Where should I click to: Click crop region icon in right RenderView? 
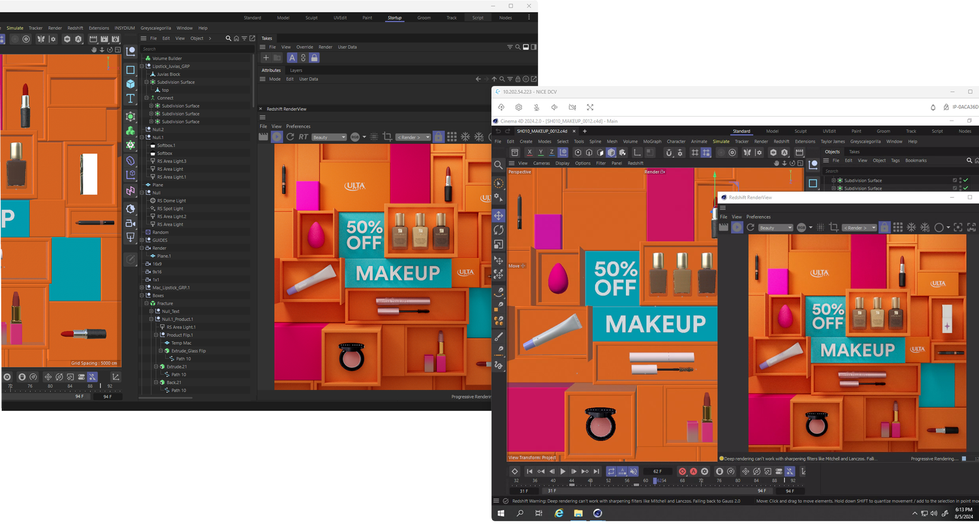(833, 227)
